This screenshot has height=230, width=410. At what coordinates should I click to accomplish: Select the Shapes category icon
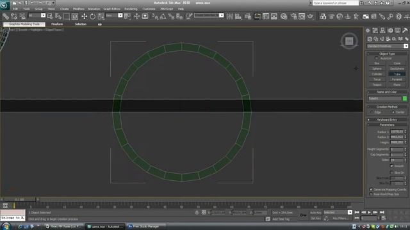376,39
